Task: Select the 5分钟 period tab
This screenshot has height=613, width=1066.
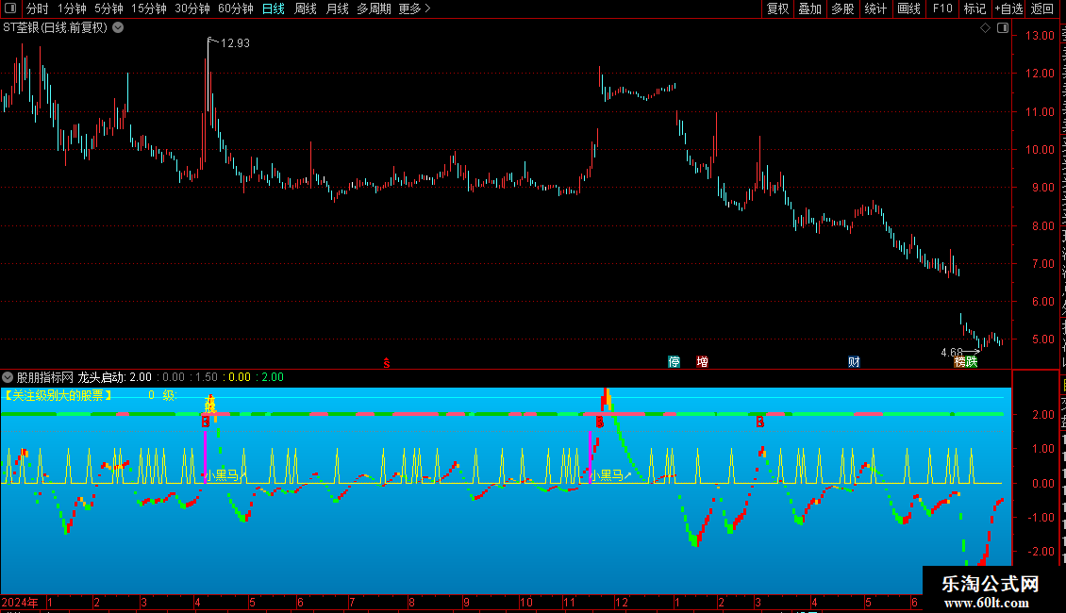Action: click(108, 8)
